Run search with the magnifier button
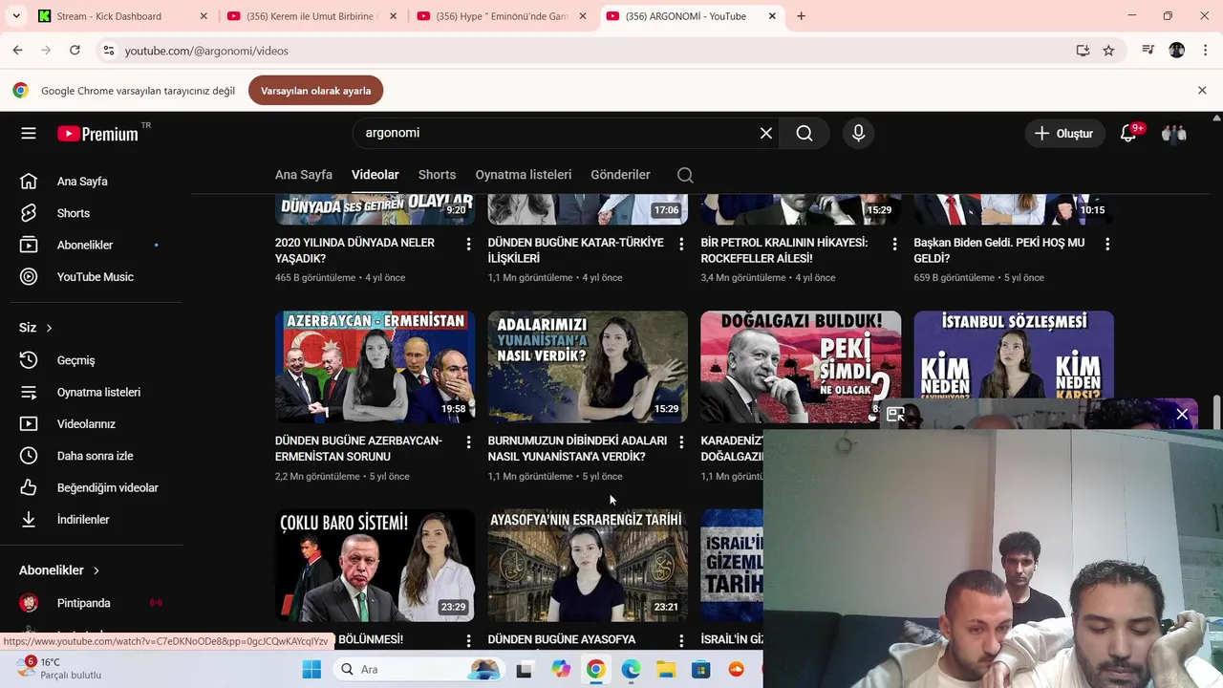The height and width of the screenshot is (688, 1223). tap(805, 134)
